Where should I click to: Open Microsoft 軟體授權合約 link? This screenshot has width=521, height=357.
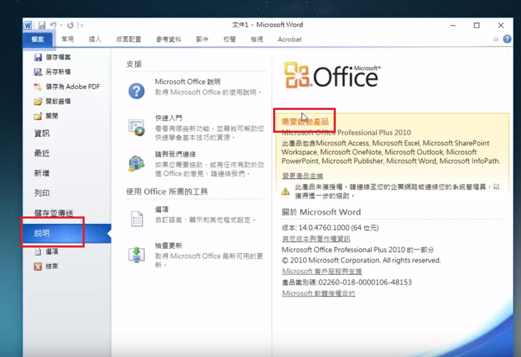click(319, 293)
